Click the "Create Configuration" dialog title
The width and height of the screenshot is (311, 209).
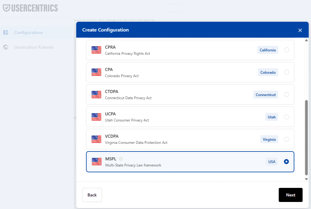[106, 30]
